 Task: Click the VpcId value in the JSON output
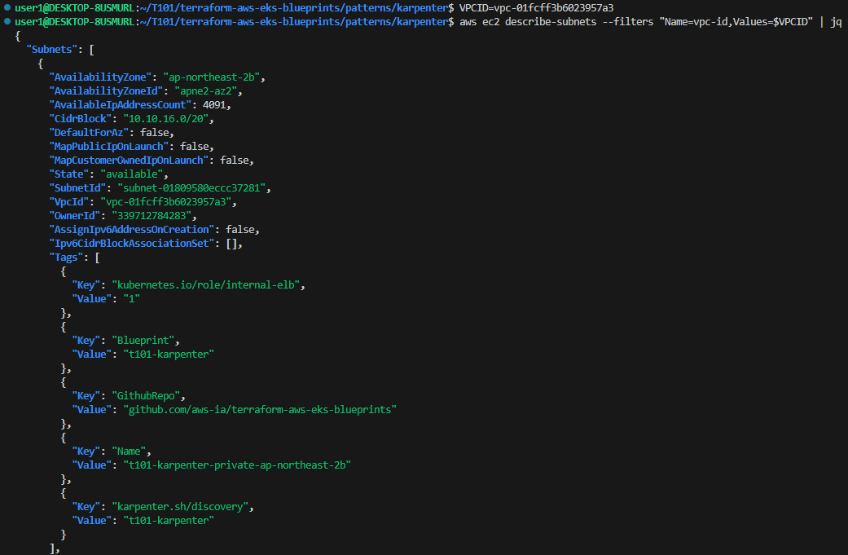(166, 202)
